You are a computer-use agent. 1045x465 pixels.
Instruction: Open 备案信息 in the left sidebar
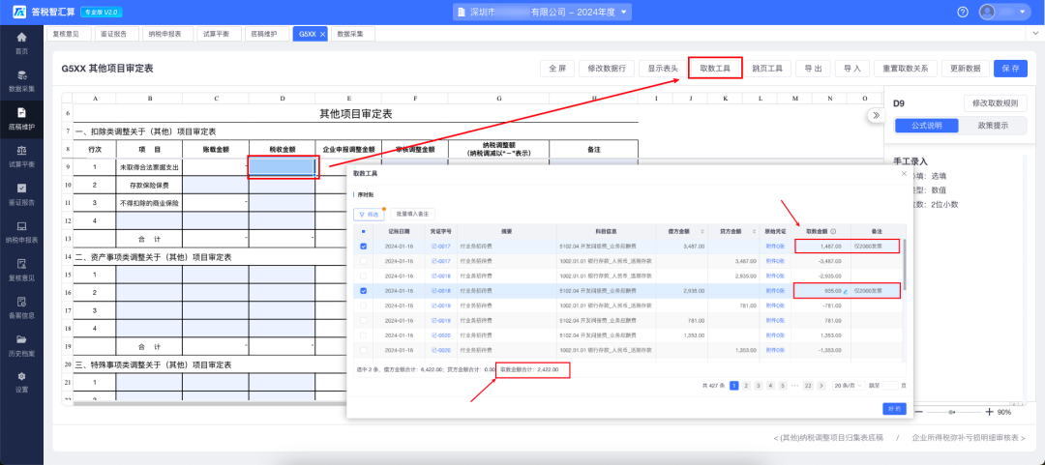click(21, 307)
